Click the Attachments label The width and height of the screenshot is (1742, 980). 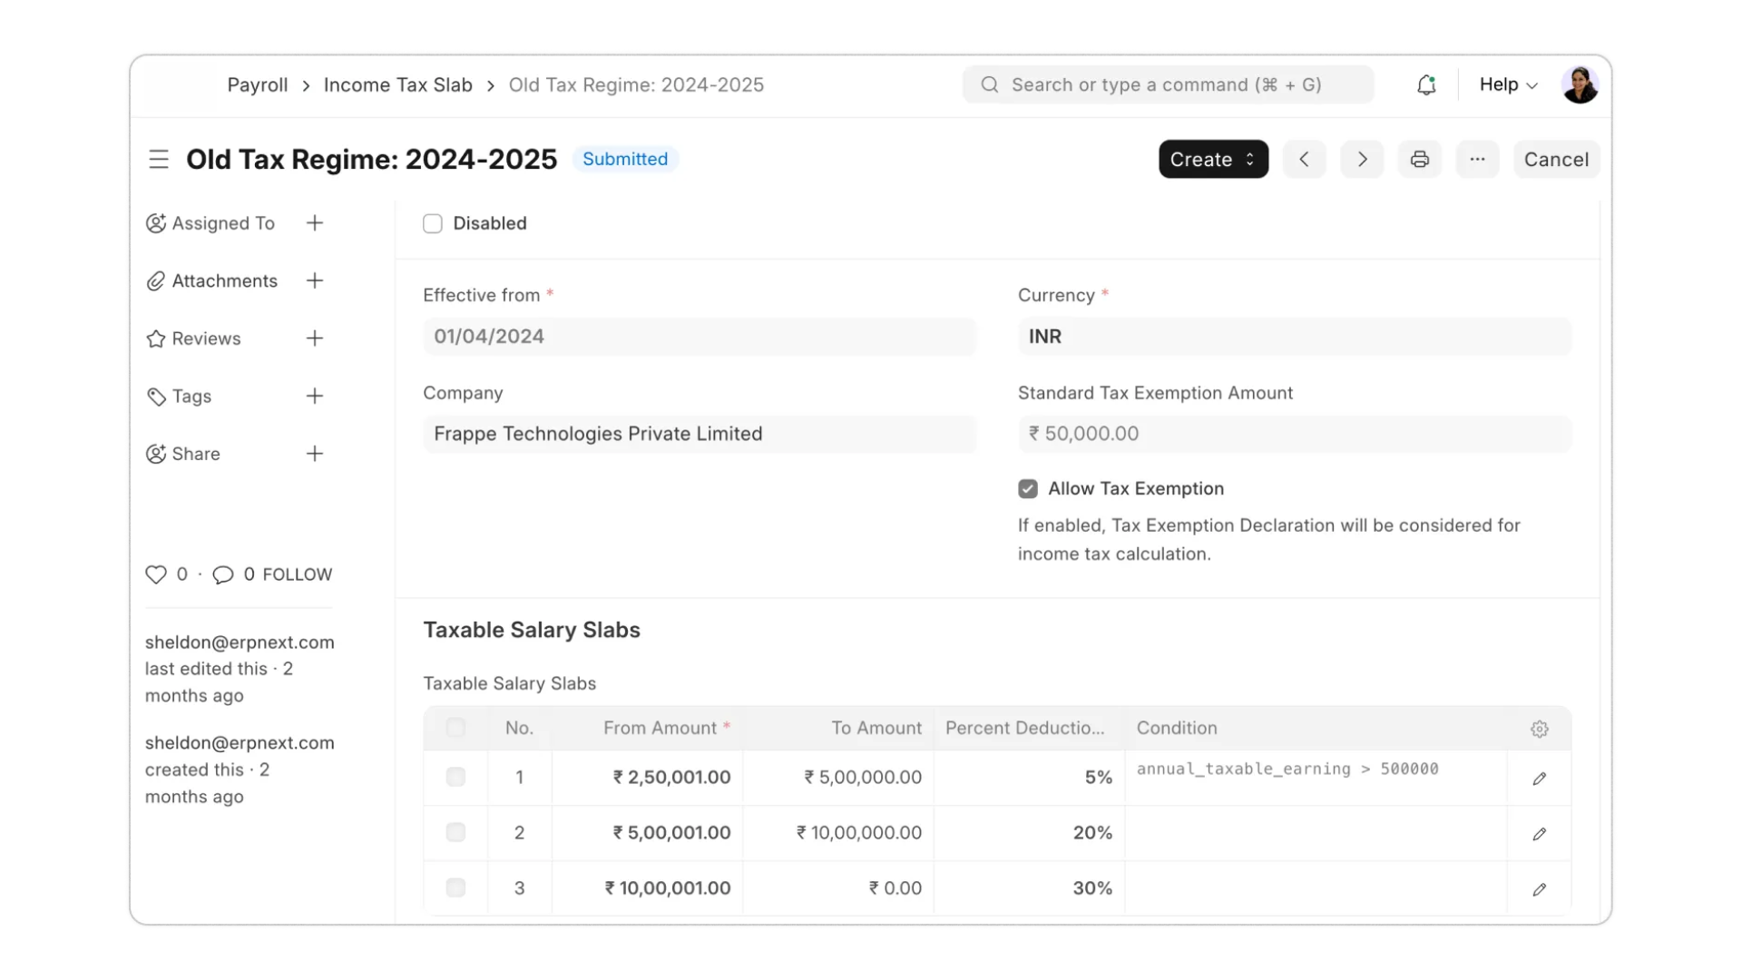coord(224,281)
